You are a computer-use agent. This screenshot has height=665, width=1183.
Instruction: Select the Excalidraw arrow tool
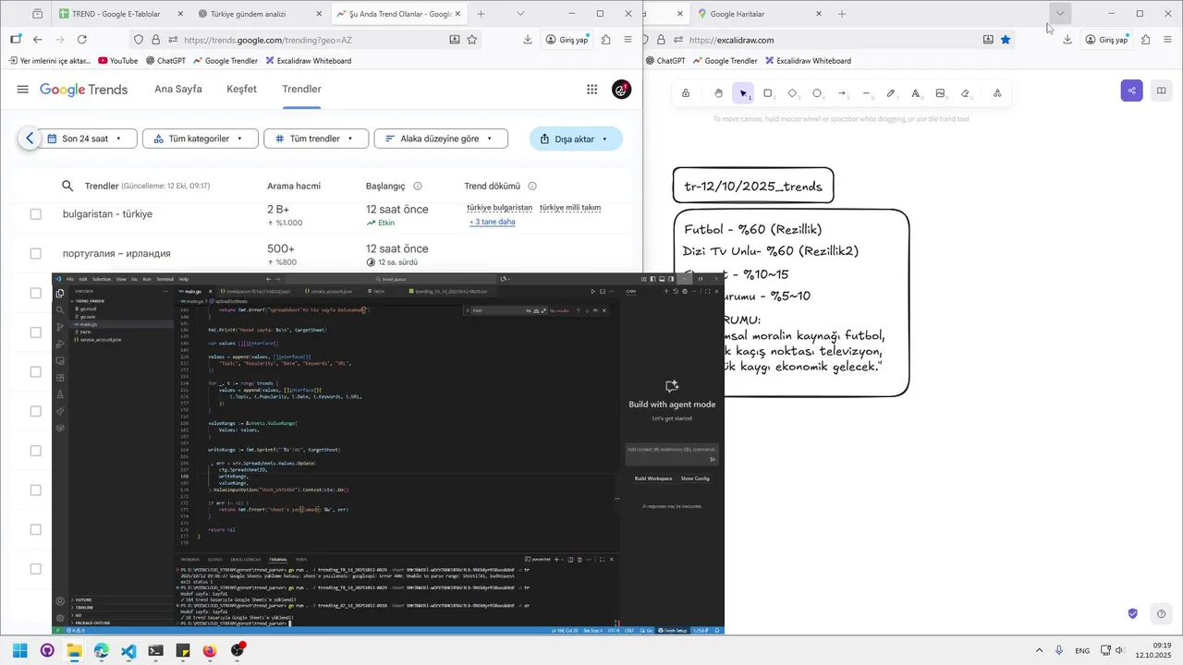pyautogui.click(x=842, y=93)
